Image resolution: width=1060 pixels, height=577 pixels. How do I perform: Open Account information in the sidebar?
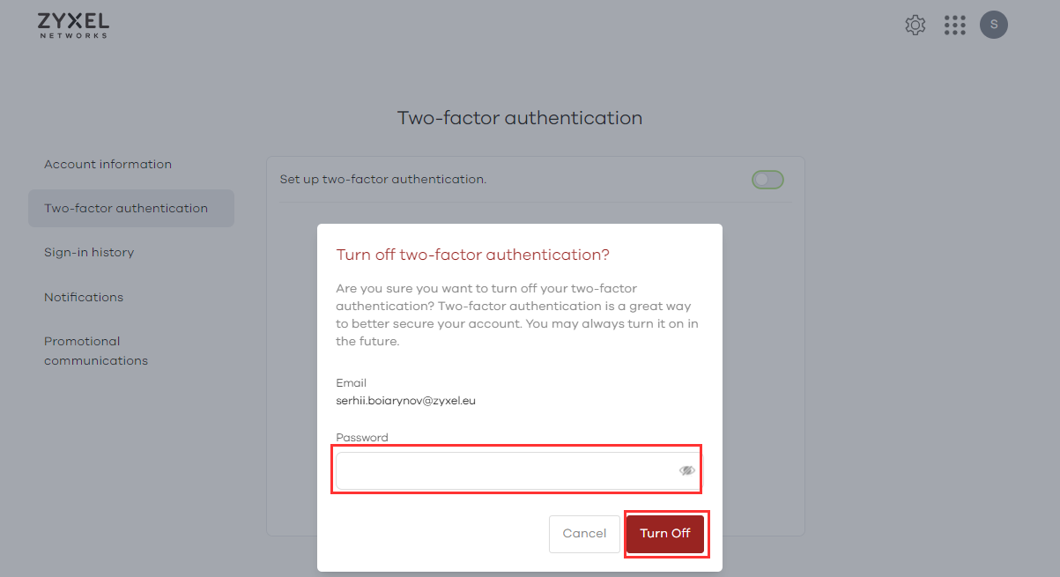click(x=107, y=165)
